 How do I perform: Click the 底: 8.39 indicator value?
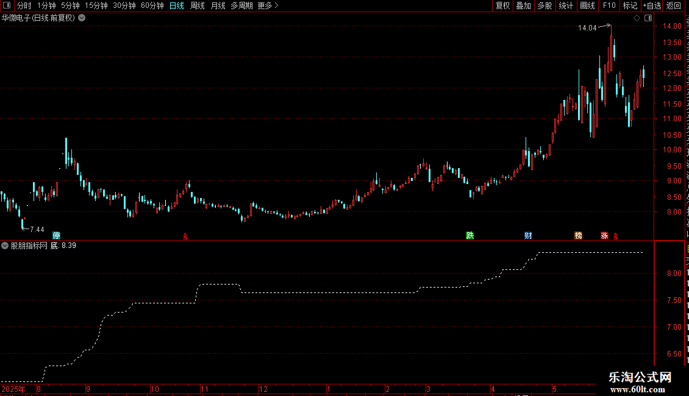(63, 246)
